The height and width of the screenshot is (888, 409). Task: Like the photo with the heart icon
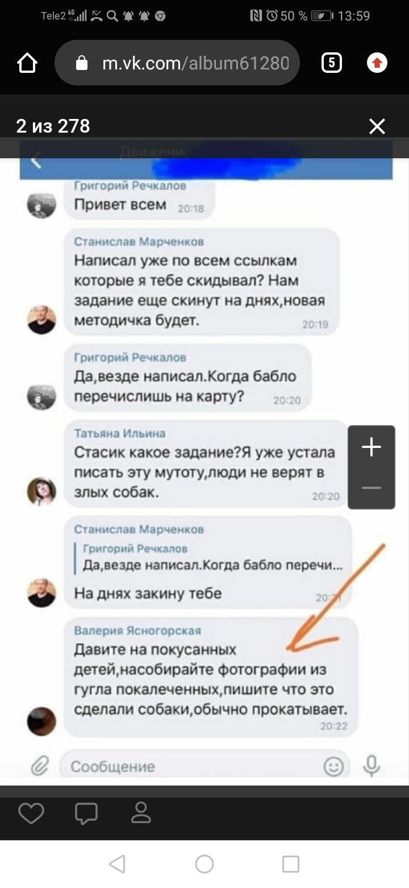tap(31, 813)
